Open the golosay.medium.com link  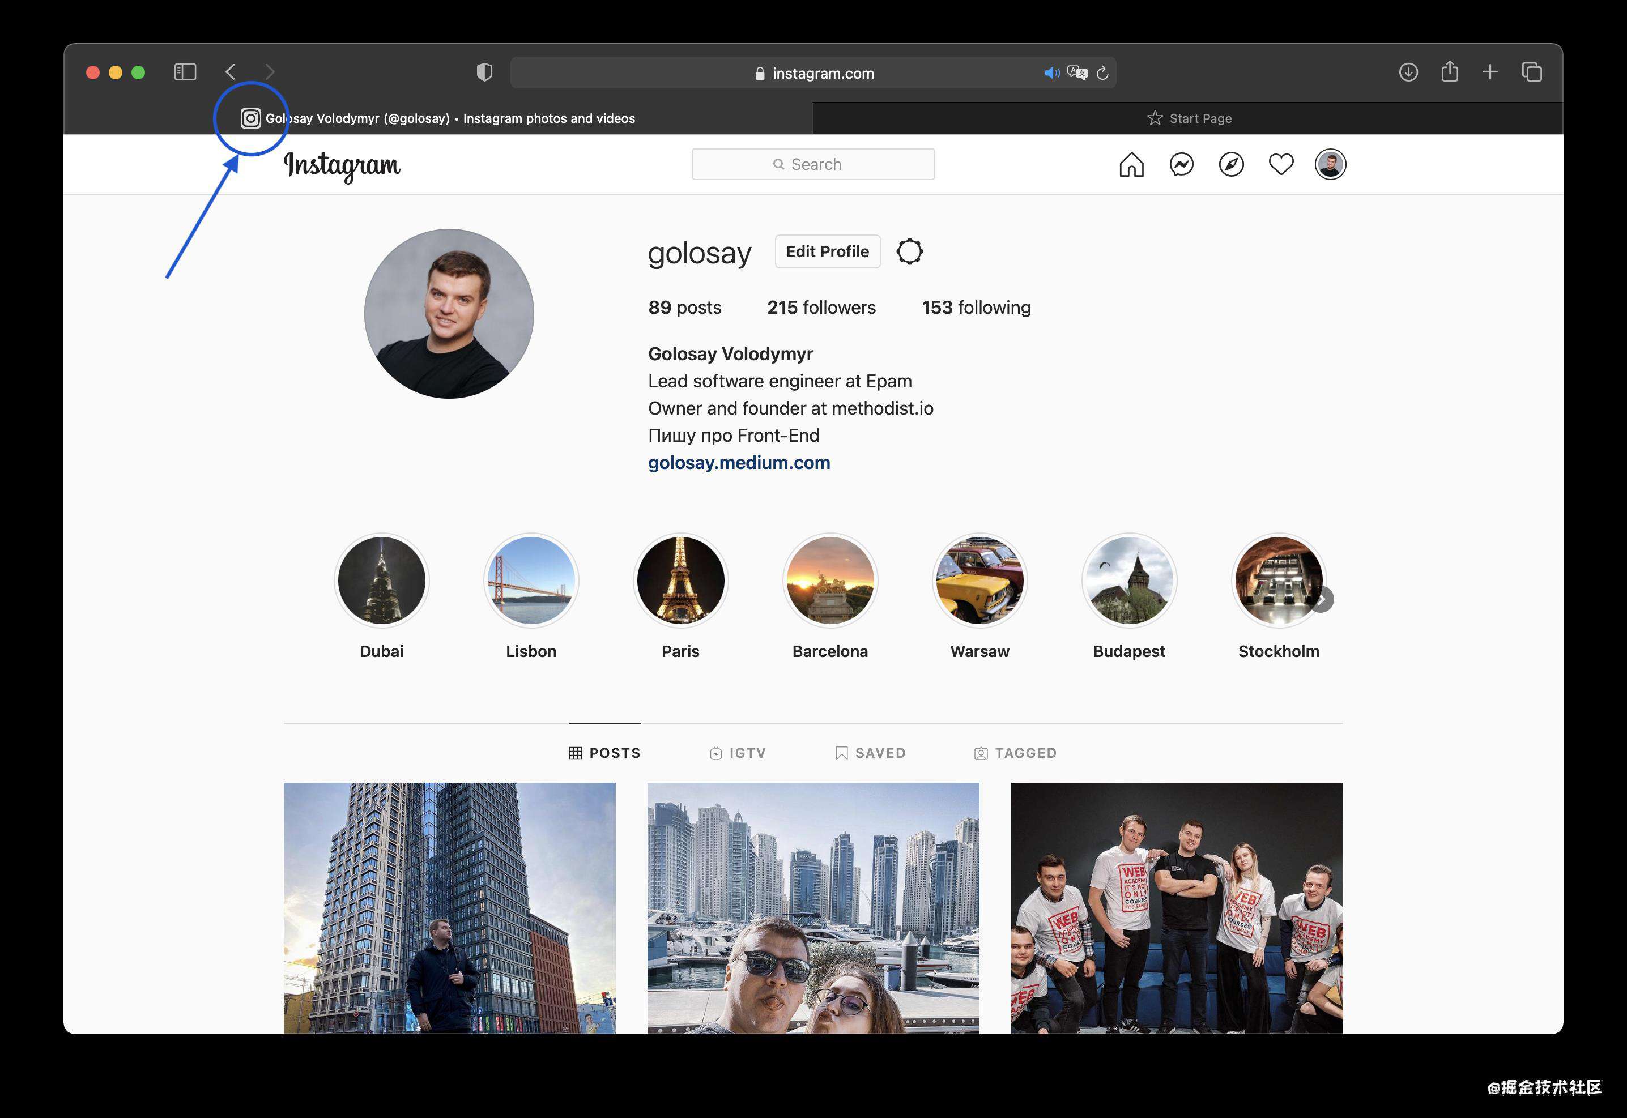[x=739, y=463]
